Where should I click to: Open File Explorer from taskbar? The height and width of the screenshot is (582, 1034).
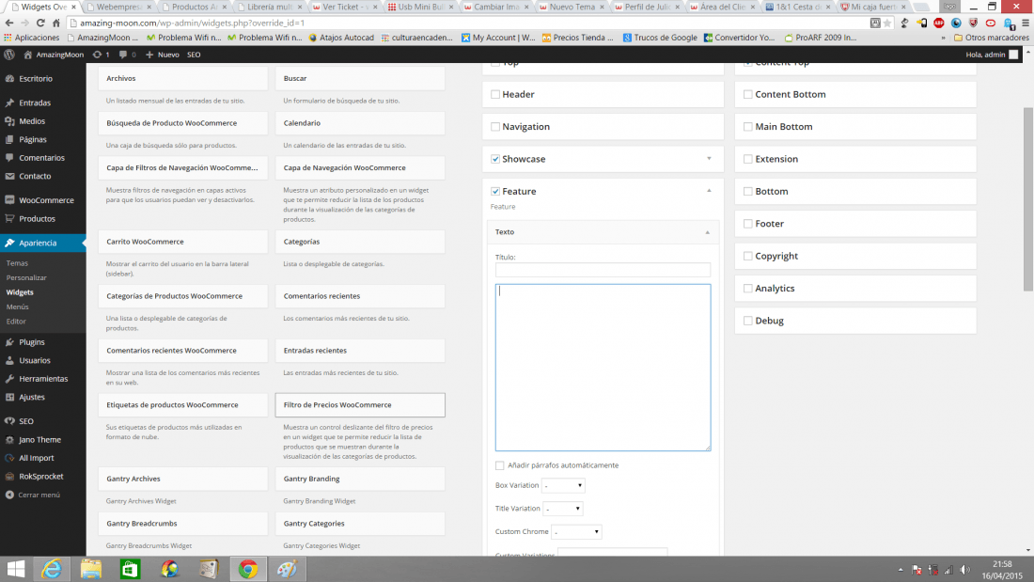91,569
